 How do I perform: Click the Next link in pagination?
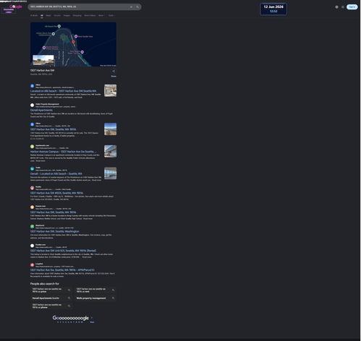click(92, 322)
